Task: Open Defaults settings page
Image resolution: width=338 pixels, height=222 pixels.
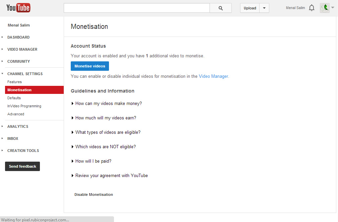Action: 14,98
